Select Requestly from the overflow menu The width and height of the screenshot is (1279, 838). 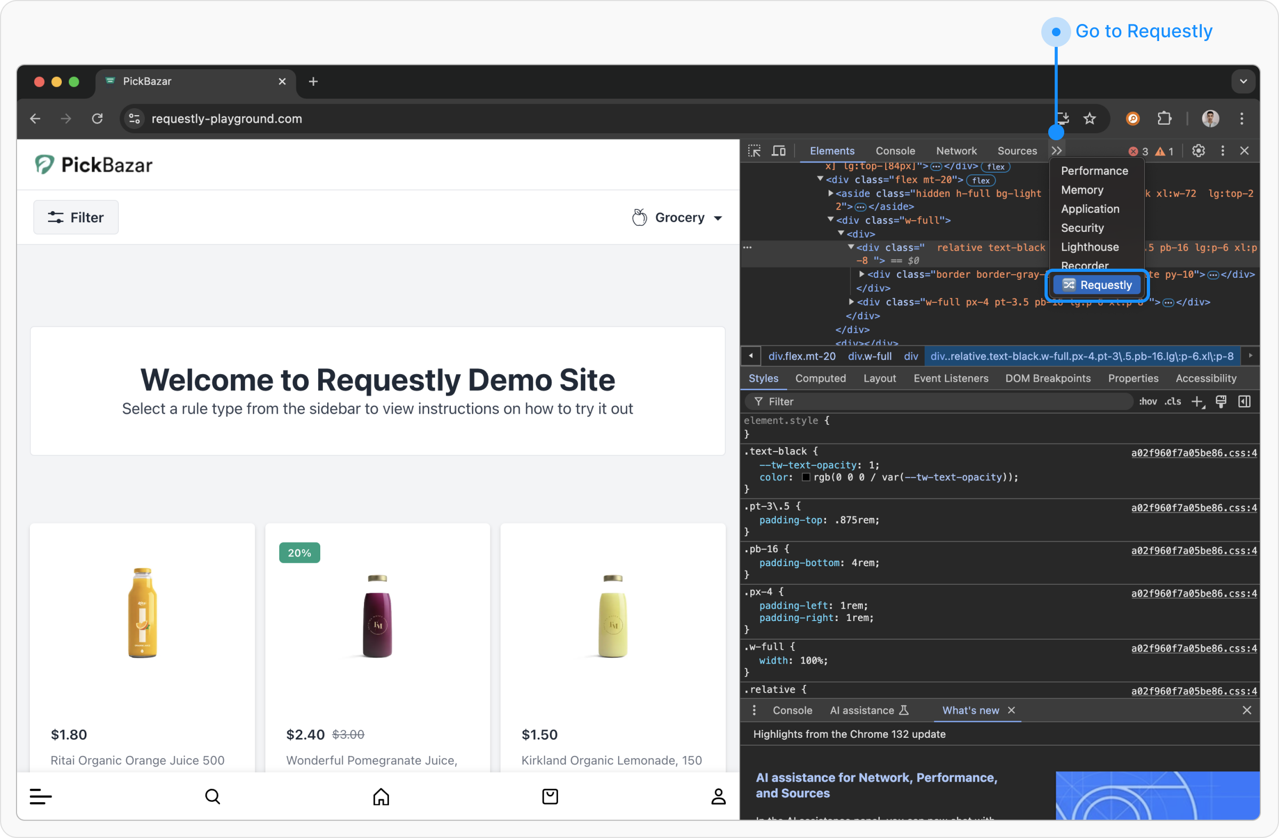[1097, 285]
